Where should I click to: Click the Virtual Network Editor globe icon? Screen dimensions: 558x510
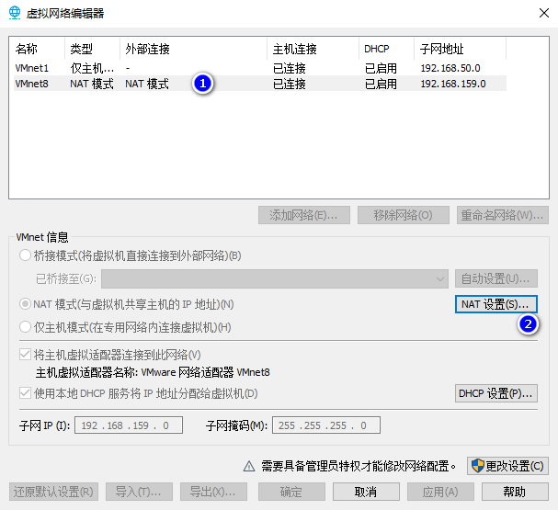[x=15, y=13]
